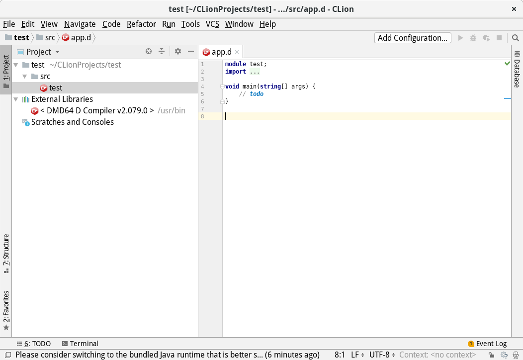This screenshot has height=360, width=523.
Task: Close the CLion window
Action: click(514, 9)
